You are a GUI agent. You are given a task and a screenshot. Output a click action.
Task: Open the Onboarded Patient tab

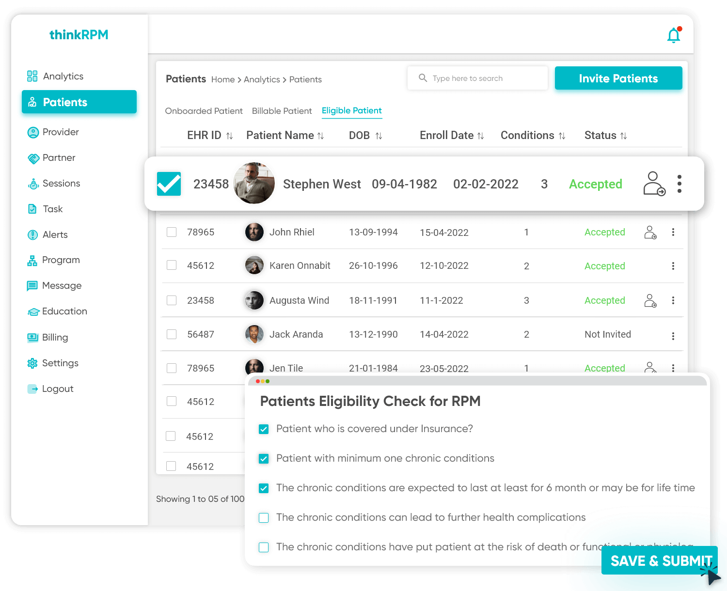coord(204,111)
